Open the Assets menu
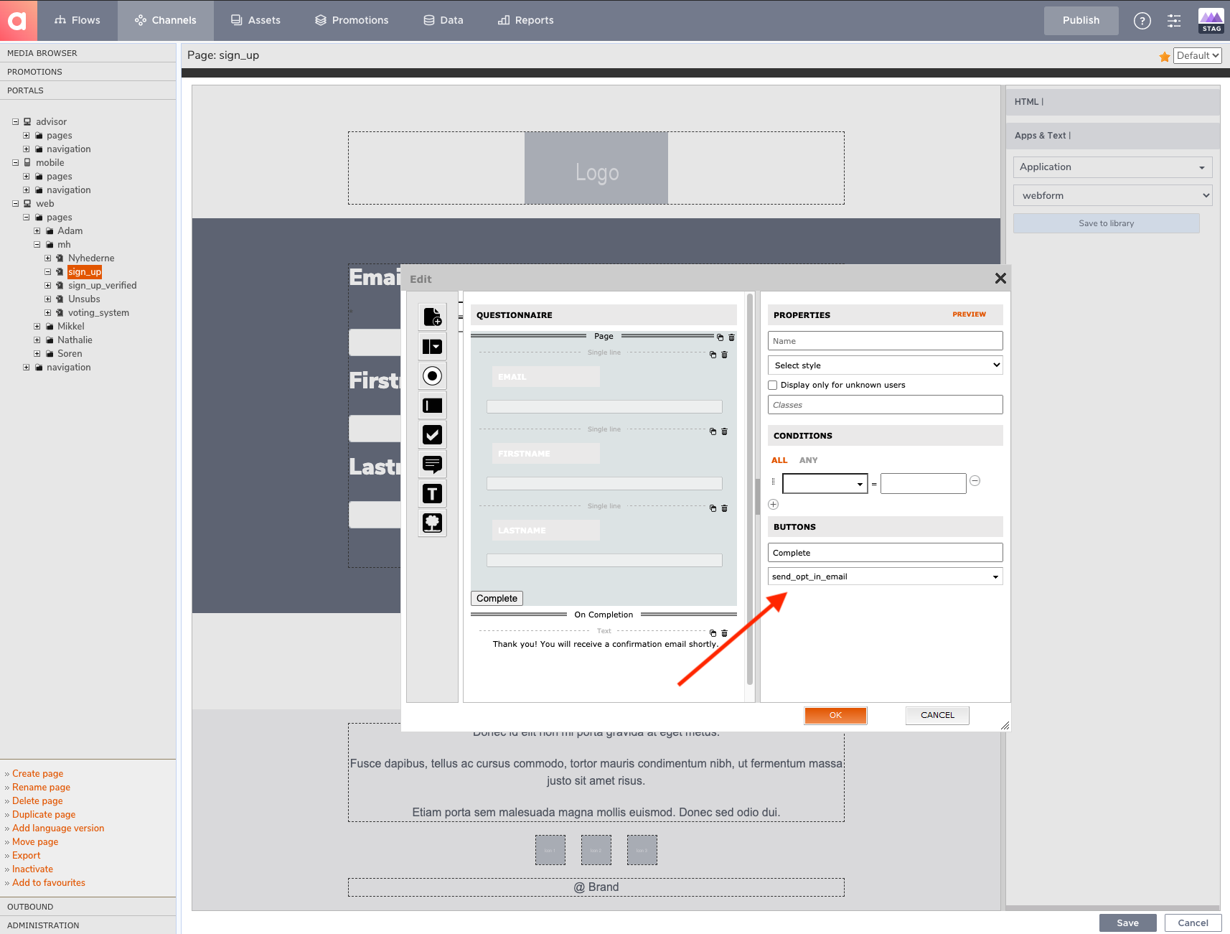The image size is (1230, 934). tap(255, 20)
